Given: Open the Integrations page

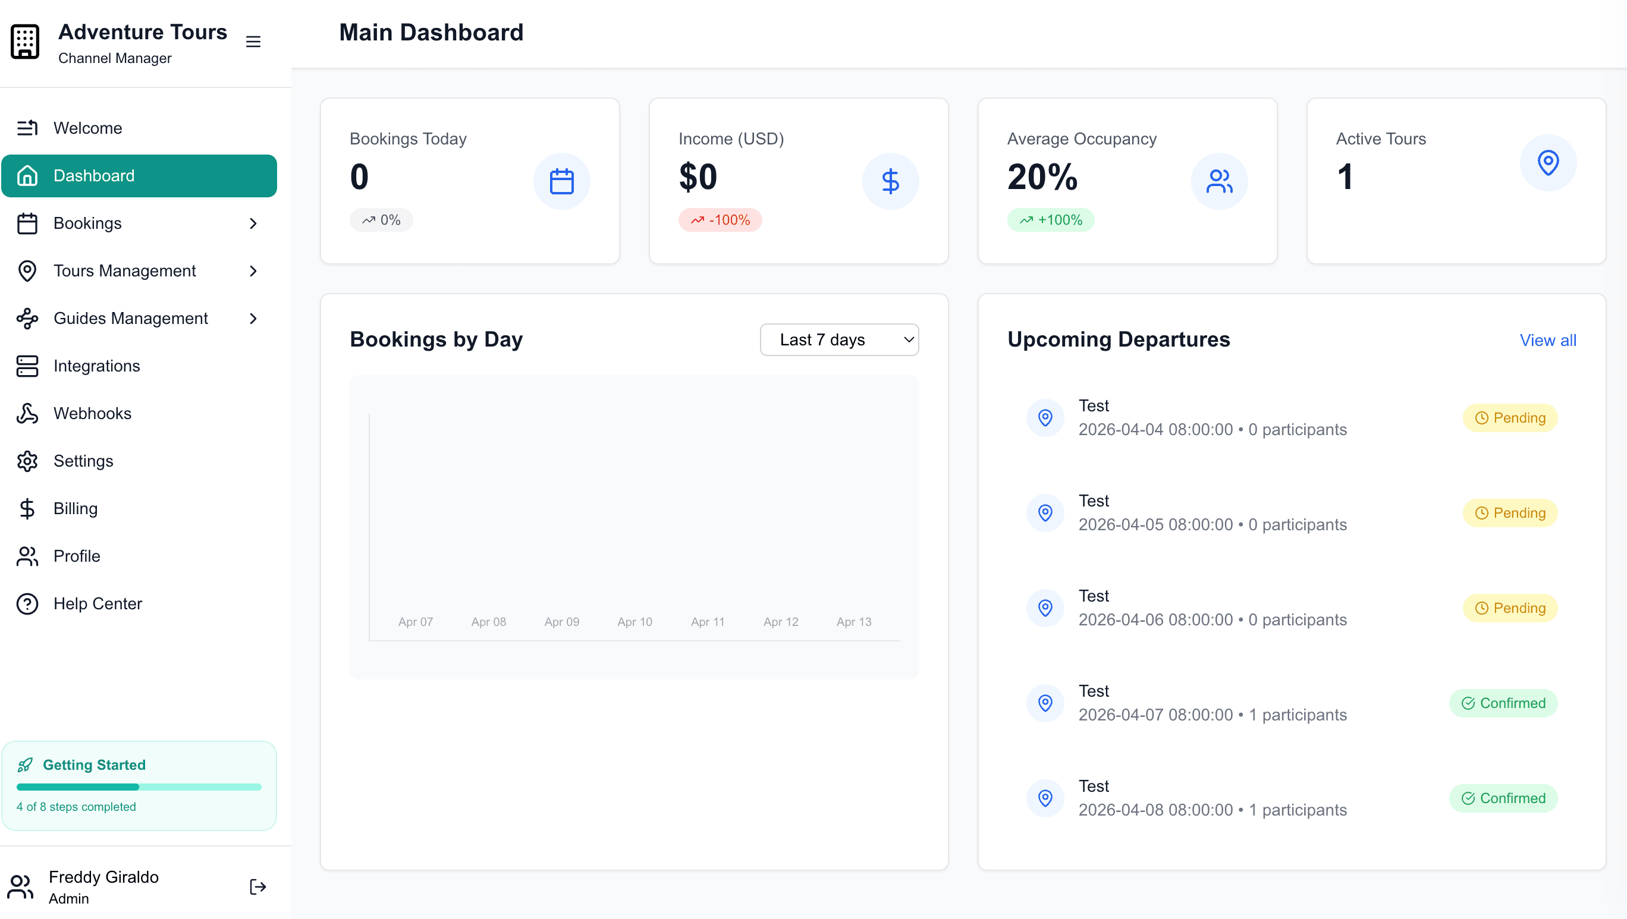Looking at the screenshot, I should pyautogui.click(x=139, y=366).
